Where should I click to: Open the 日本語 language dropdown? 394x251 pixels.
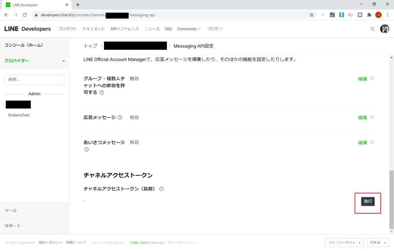pyautogui.click(x=378, y=242)
